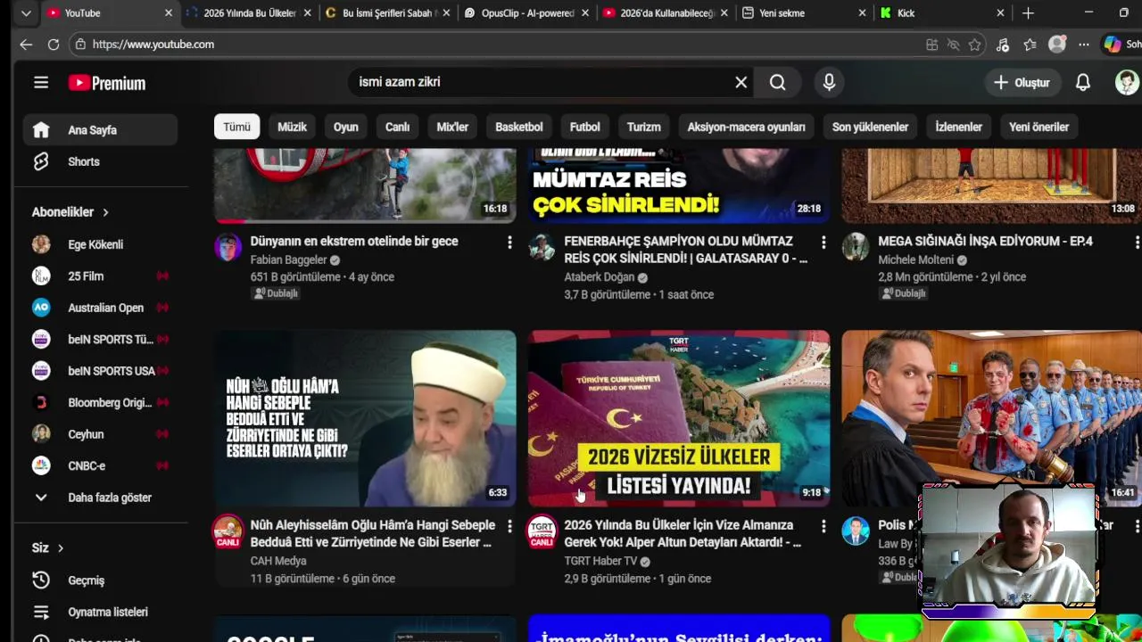Expand Daha fazla göster subscriptions
Viewport: 1142px width, 642px height.
point(100,498)
